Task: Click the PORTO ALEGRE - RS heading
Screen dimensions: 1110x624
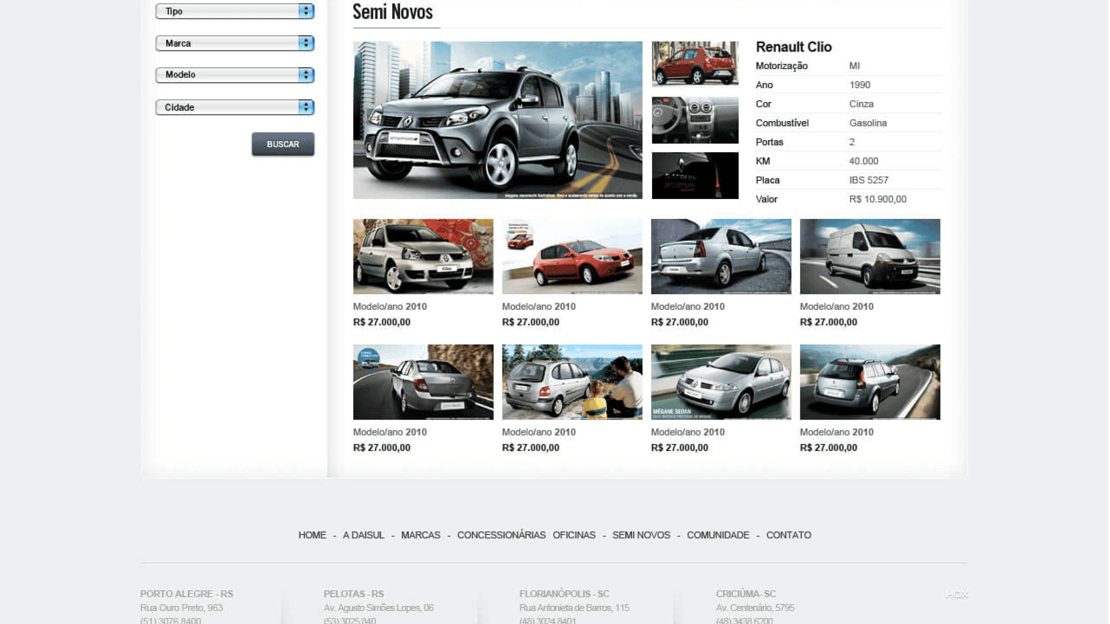Action: tap(186, 594)
